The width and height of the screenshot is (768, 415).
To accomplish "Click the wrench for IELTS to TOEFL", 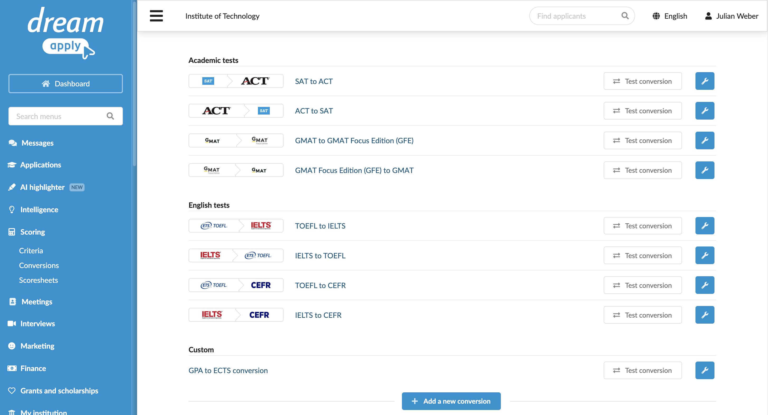I will (x=705, y=255).
